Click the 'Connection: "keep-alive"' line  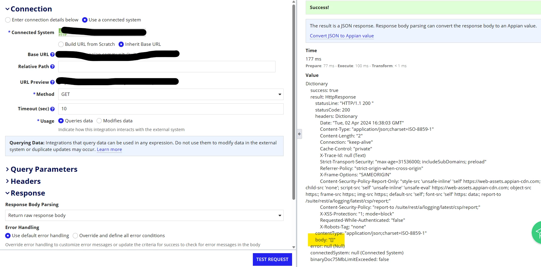(x=346, y=142)
